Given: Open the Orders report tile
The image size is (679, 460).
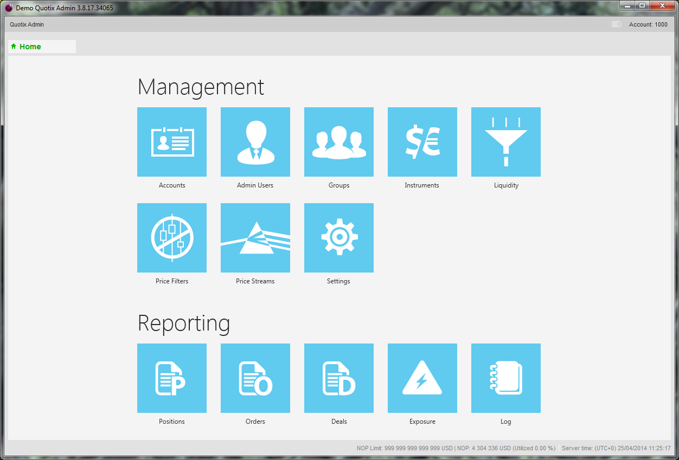Looking at the screenshot, I should tap(255, 378).
